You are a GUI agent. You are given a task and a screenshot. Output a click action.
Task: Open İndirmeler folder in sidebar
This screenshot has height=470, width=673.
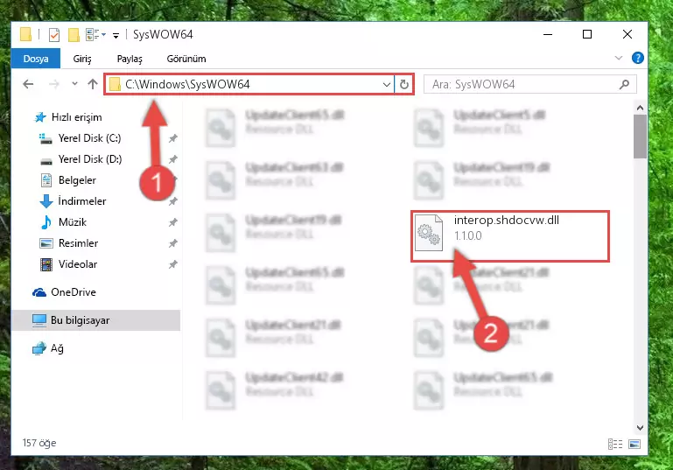82,201
